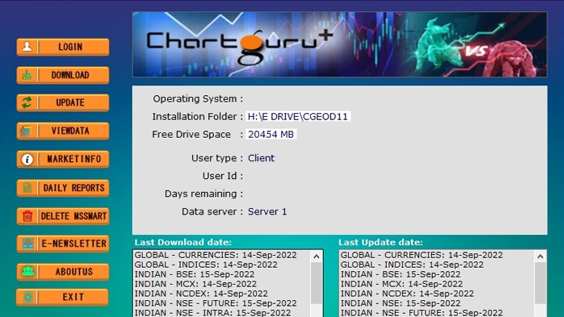Viewport: 564px width, 317px height.
Task: Open the LOGIN button
Action: coord(63,47)
